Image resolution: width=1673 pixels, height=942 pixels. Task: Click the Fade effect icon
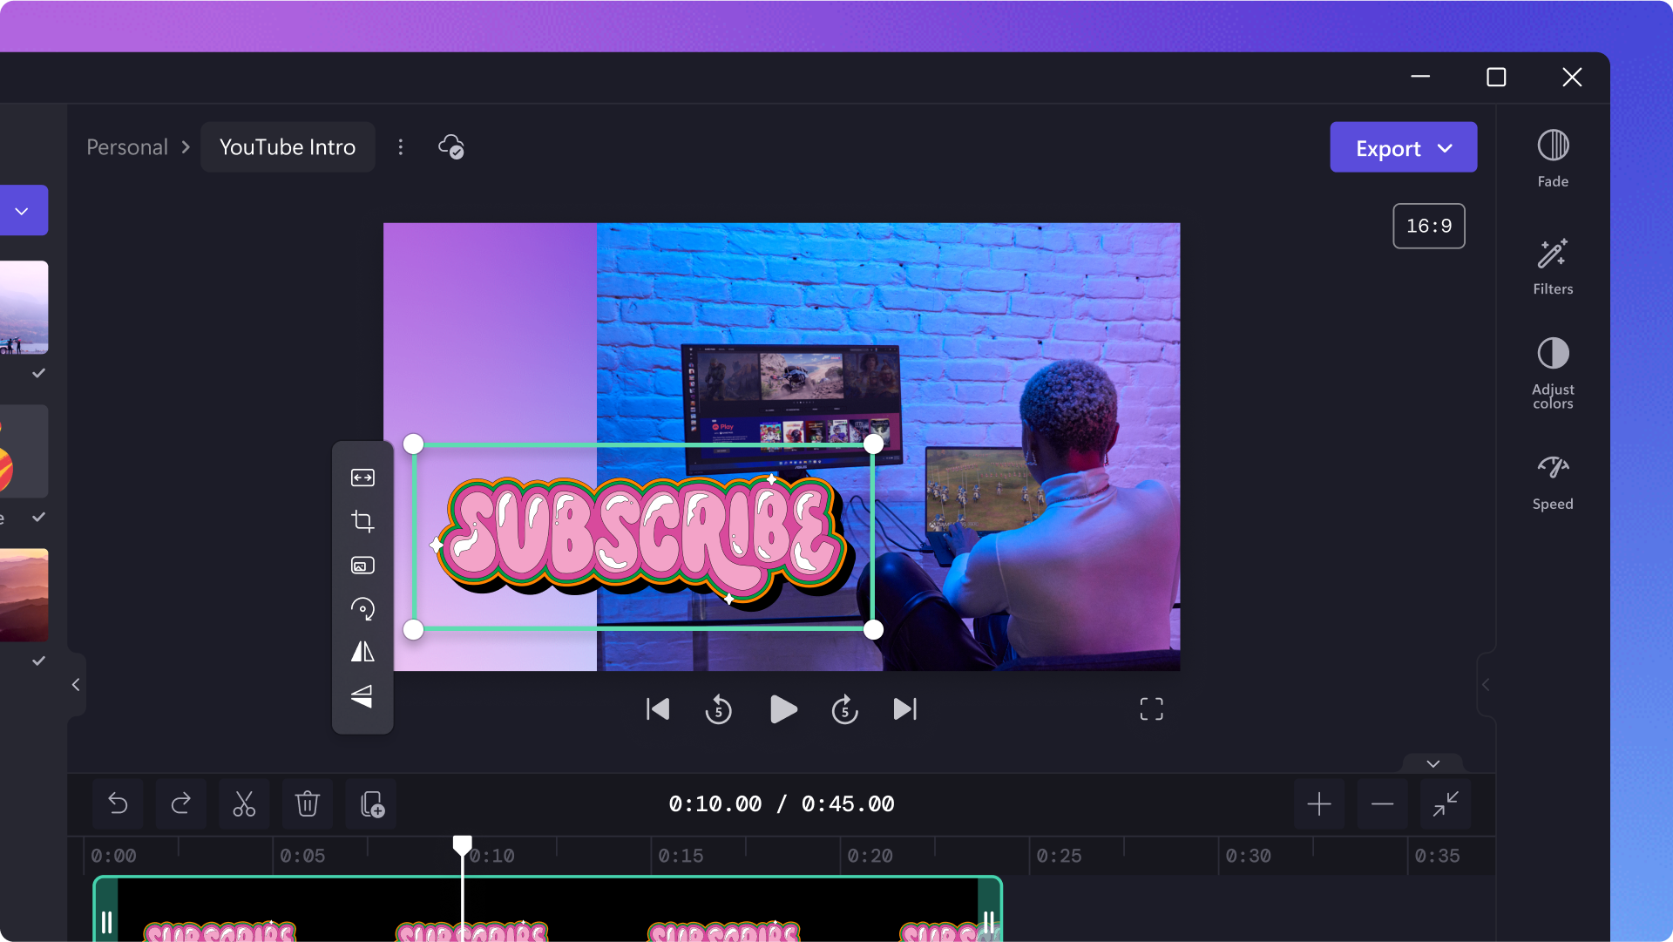[1554, 146]
